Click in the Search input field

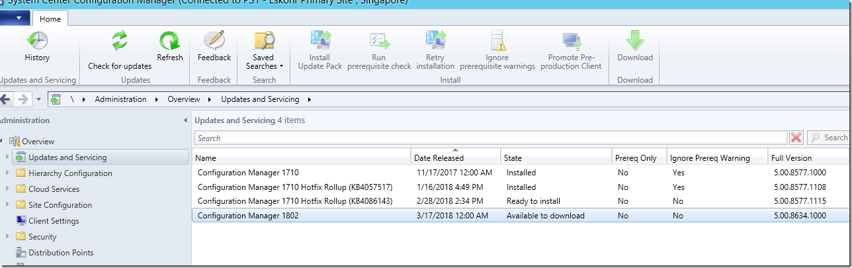pyautogui.click(x=490, y=138)
